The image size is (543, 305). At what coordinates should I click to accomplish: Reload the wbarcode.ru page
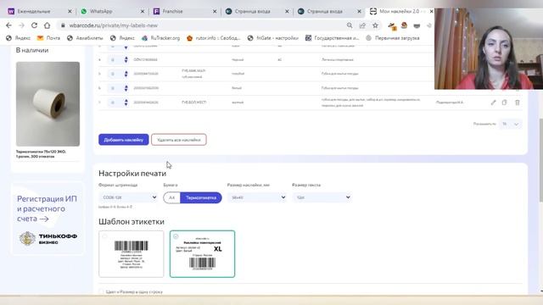pyautogui.click(x=34, y=25)
